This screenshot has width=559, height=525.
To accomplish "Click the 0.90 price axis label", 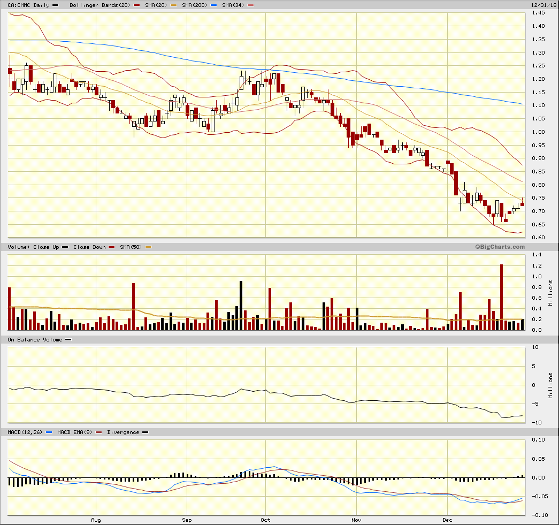I will coord(538,158).
